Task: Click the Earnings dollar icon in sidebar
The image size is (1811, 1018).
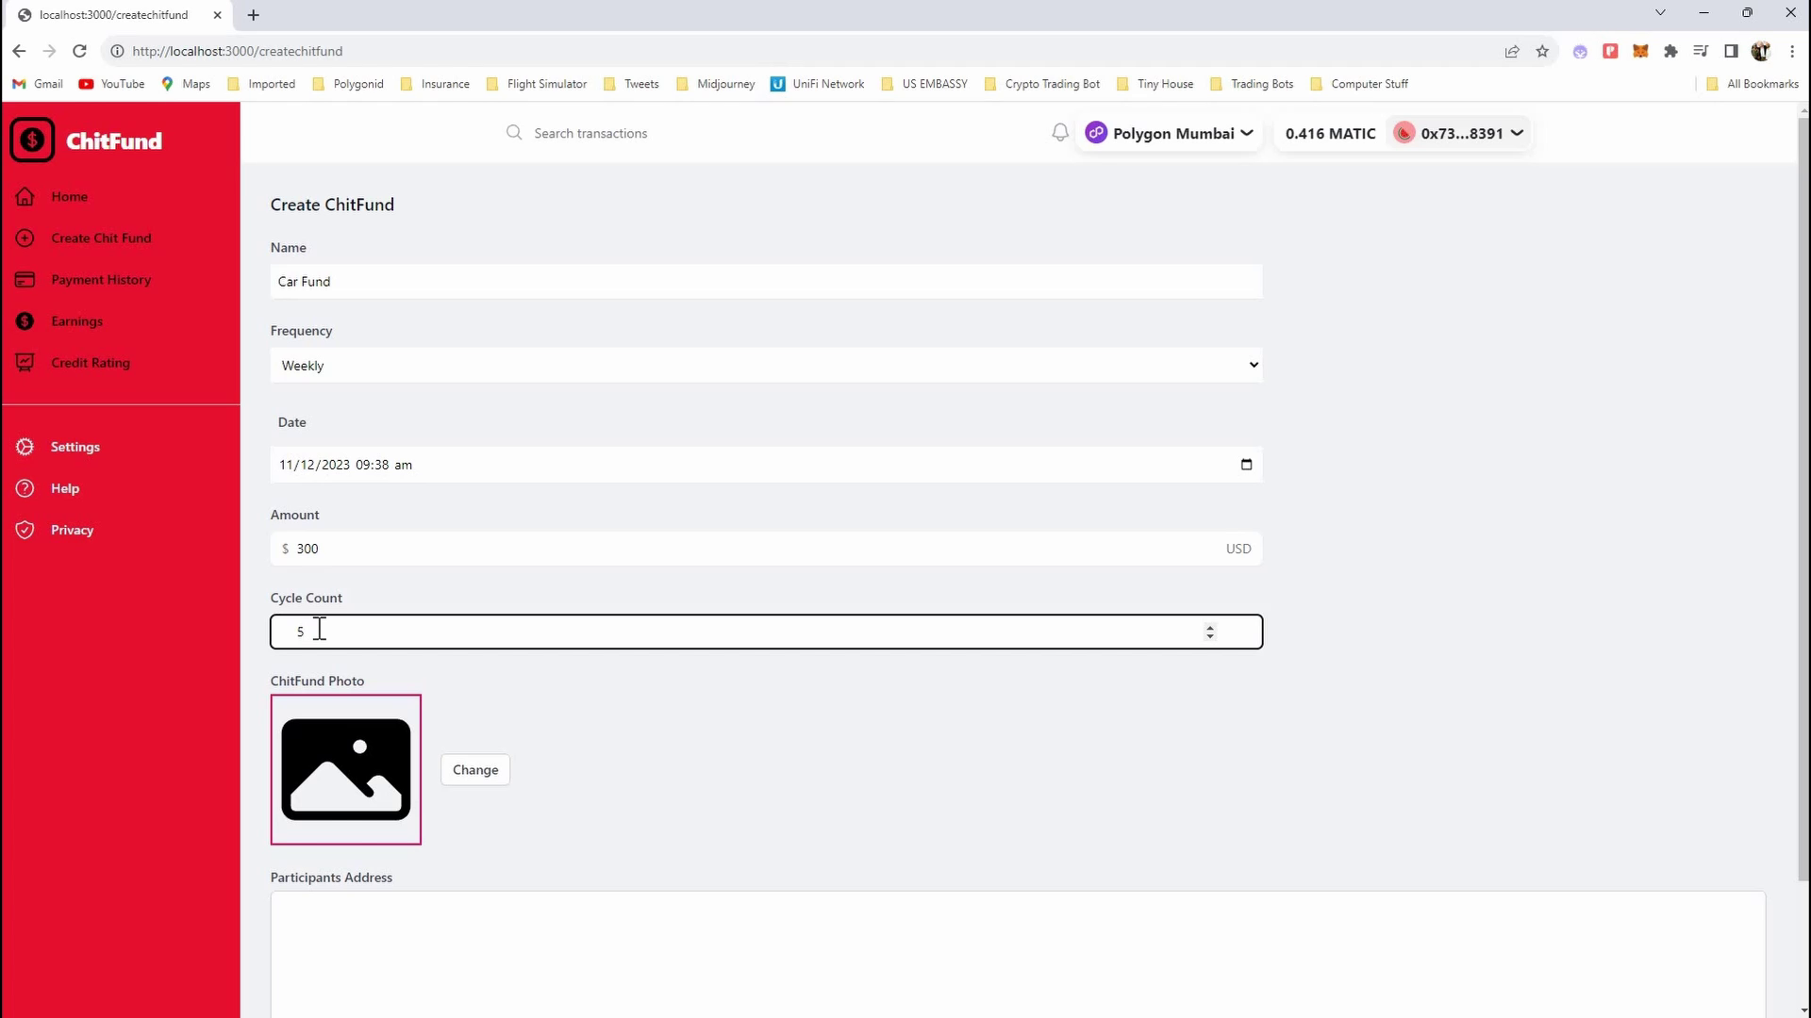Action: pyautogui.click(x=25, y=321)
